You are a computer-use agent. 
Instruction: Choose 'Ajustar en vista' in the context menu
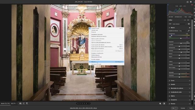pos(106,28)
